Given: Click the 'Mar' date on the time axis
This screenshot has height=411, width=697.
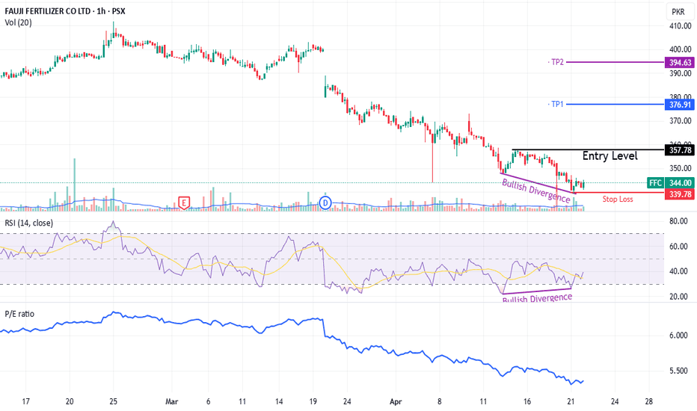Looking at the screenshot, I should (x=171, y=402).
